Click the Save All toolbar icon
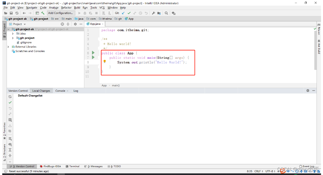 (11, 13)
